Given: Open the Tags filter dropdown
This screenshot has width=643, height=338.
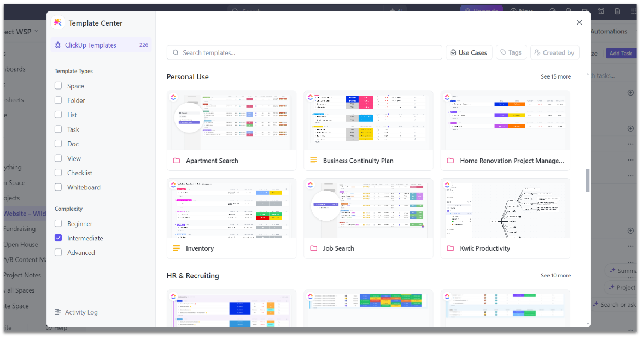Looking at the screenshot, I should [511, 52].
